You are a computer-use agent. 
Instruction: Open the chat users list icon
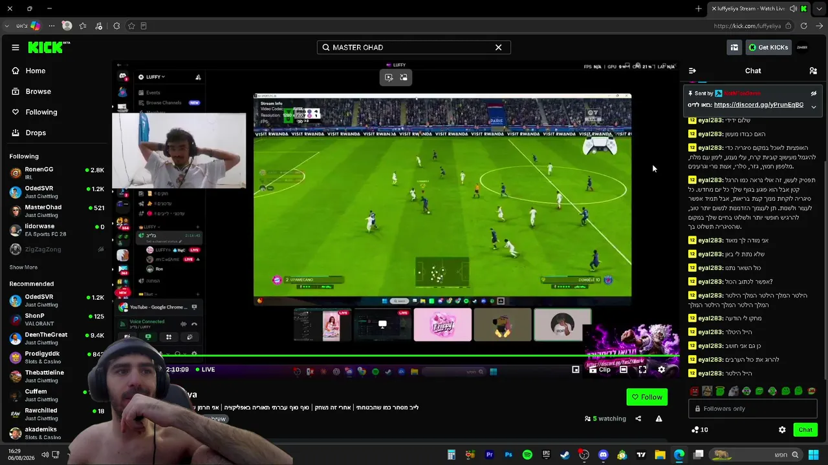pos(813,70)
